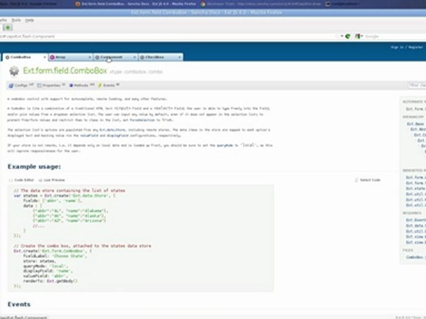Open the Methods members dropdown

[x=82, y=86]
